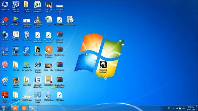The image size is (198, 111).
Task: Select the Microsoft NetFra... WinRAR archive
Action: 59,37
